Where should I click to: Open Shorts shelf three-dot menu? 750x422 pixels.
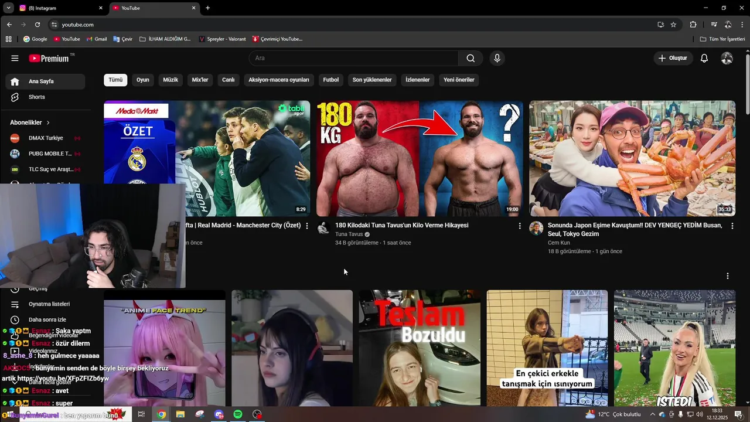click(728, 276)
